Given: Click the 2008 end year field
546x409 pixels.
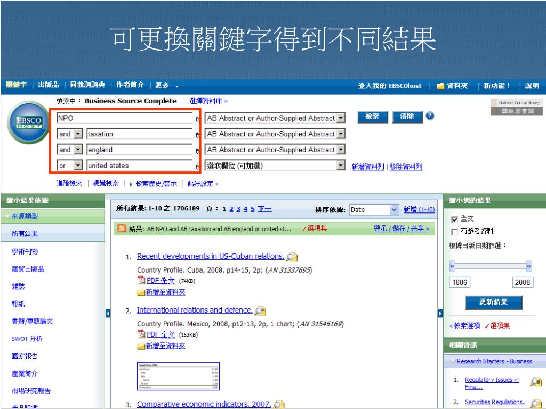Looking at the screenshot, I should (523, 282).
